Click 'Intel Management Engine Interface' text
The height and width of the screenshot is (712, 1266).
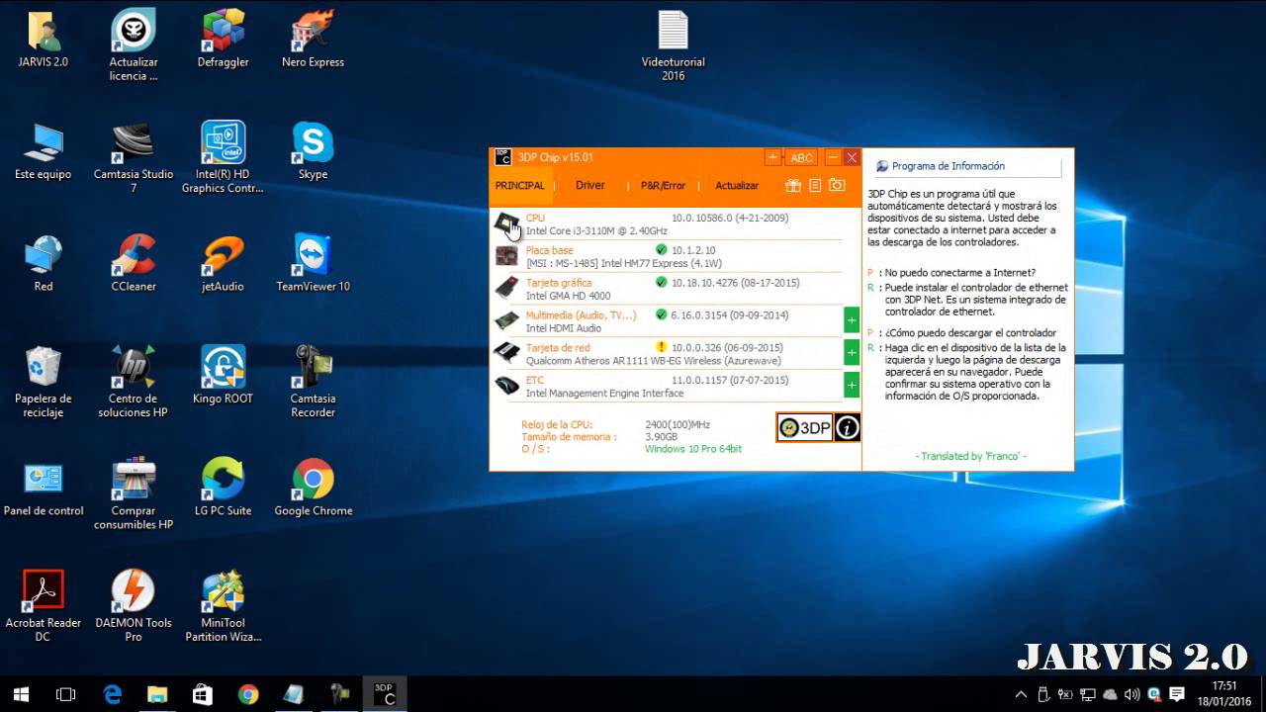(x=604, y=393)
